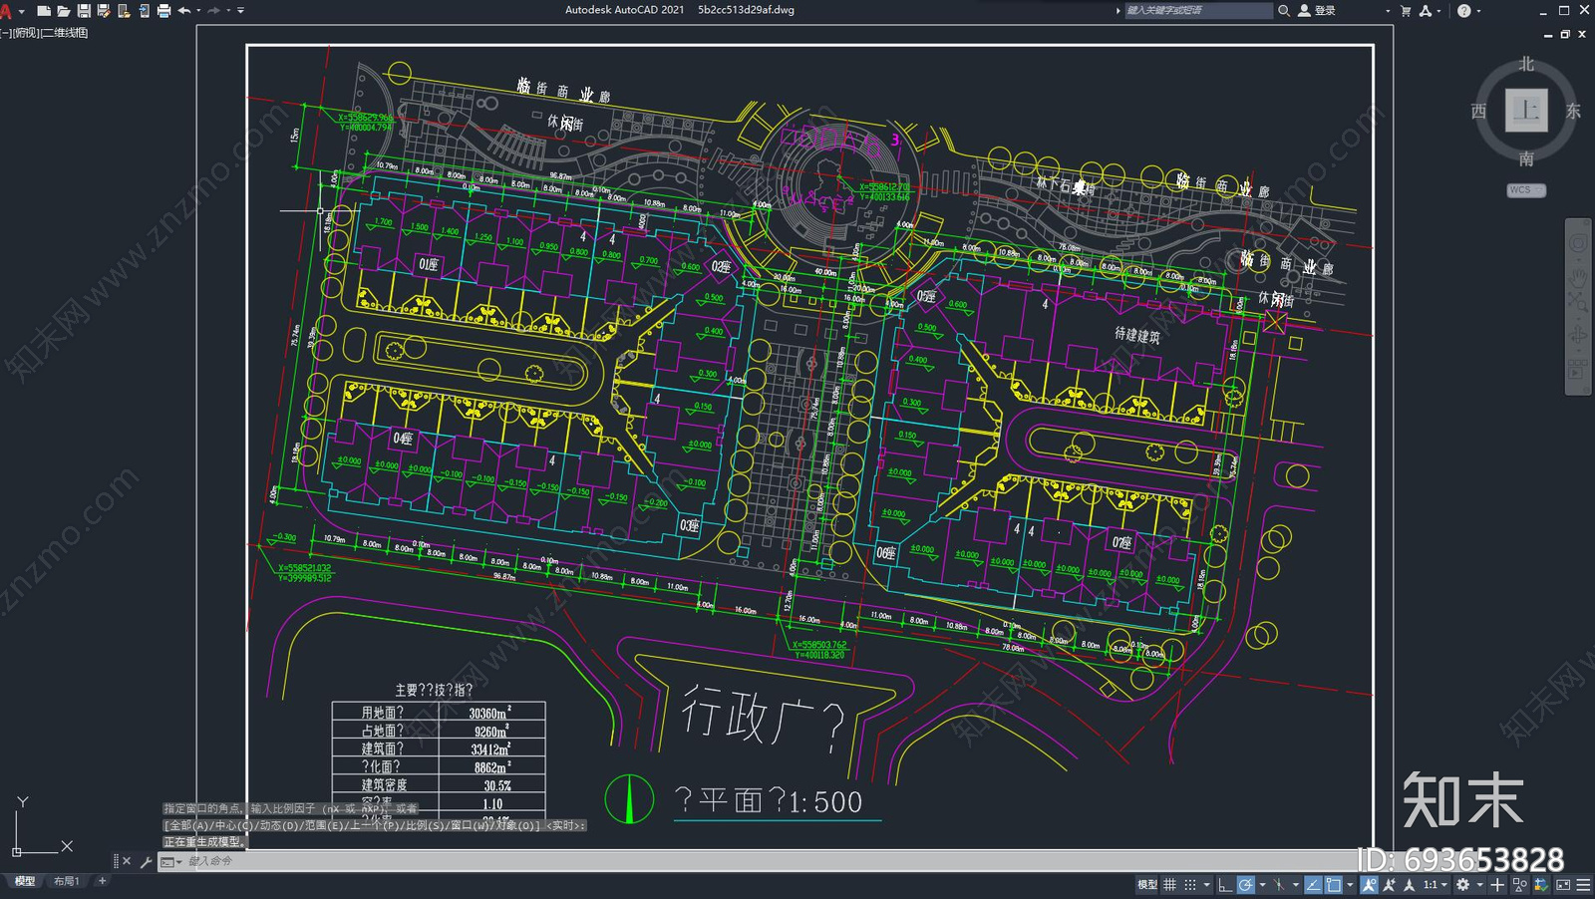The height and width of the screenshot is (899, 1595).
Task: Toggle ortho mode in status bar
Action: pyautogui.click(x=1225, y=885)
